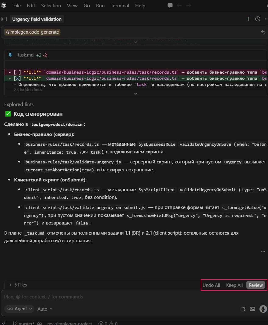The height and width of the screenshot is (325, 268).
Task: Open the Auto model dropdown
Action: point(45,309)
